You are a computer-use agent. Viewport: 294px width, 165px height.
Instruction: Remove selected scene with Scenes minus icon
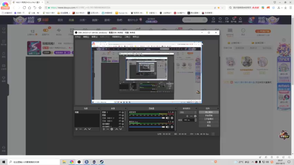pyautogui.click(x=80, y=129)
